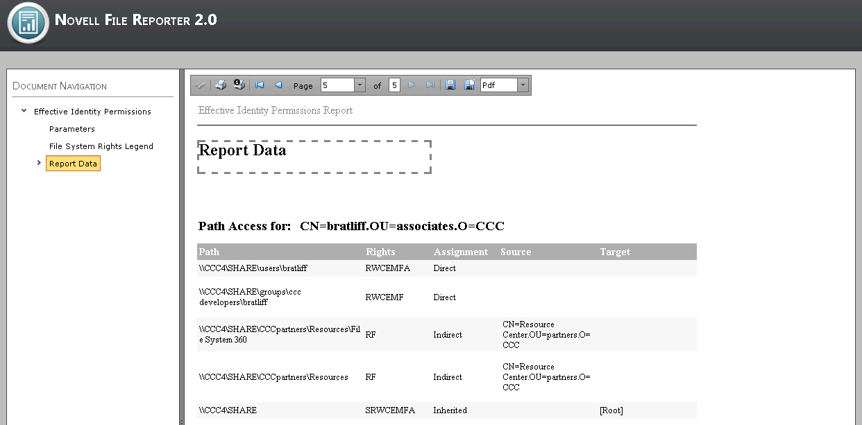Click the search binoculars toolbar icon
The height and width of the screenshot is (425, 862).
201,85
